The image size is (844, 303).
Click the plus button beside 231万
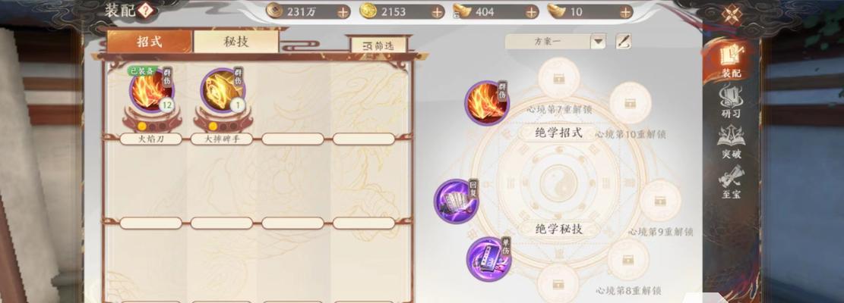(343, 12)
